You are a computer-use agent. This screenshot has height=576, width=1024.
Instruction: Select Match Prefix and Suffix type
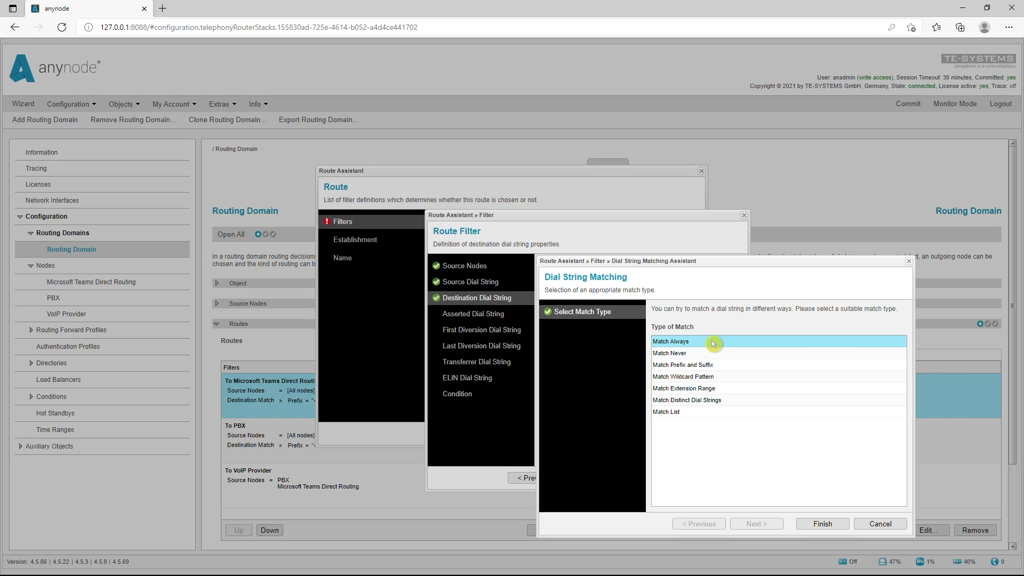pos(779,365)
